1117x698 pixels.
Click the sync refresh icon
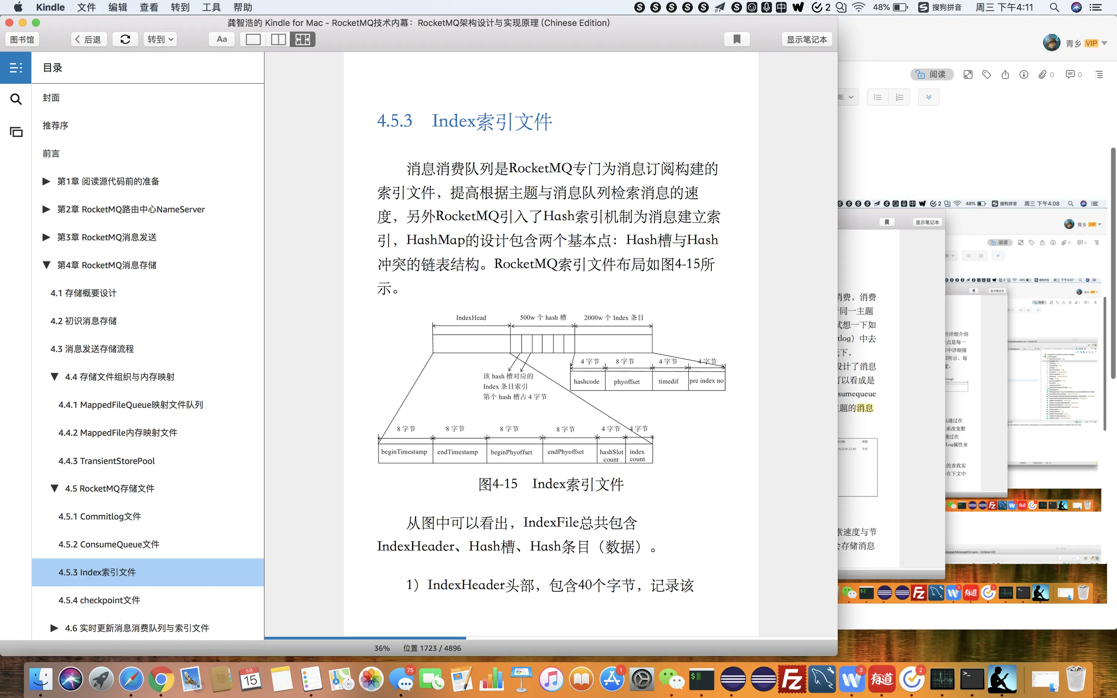tap(125, 39)
